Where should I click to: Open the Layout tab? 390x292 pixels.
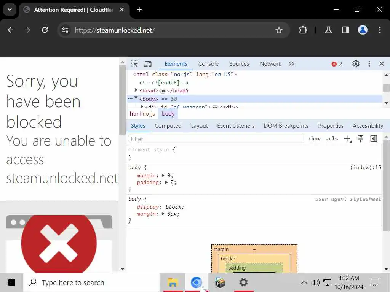tap(199, 125)
